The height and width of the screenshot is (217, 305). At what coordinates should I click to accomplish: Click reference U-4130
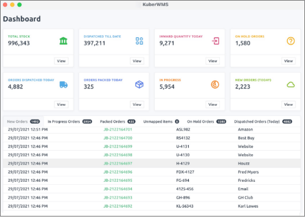[183, 155]
